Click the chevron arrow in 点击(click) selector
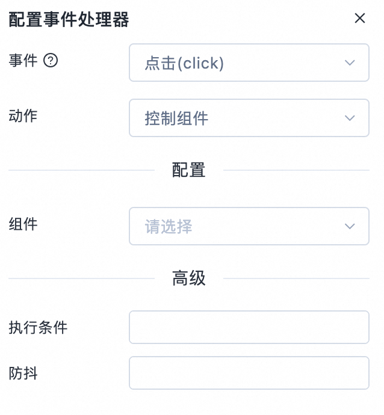 350,63
